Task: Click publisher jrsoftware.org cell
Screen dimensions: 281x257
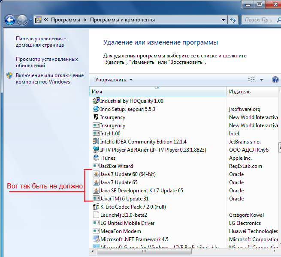Action: point(245,109)
